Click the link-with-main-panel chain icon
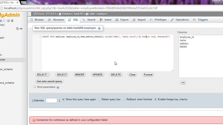Image resolution: width=223 pixels, height=125 pixels. point(21,28)
